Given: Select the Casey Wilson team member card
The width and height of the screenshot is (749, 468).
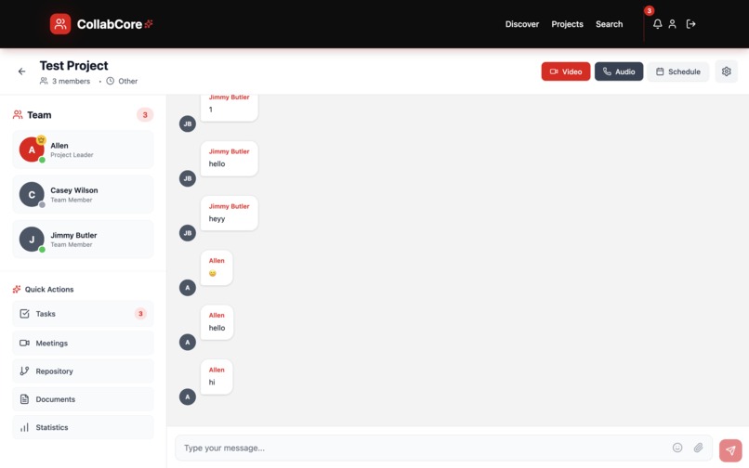Looking at the screenshot, I should click(83, 194).
